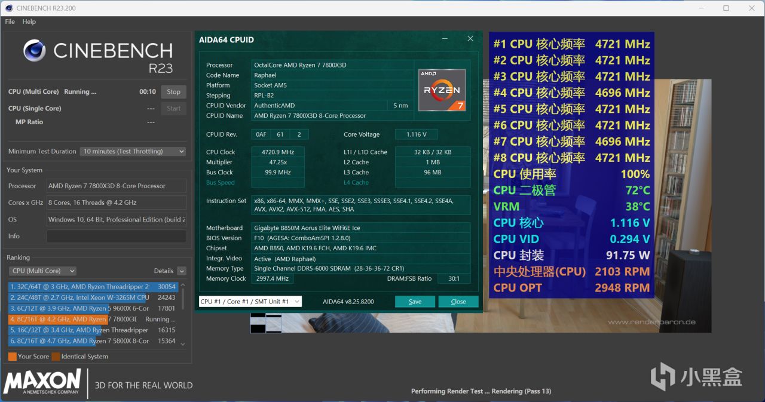
Task: Stop the CPU Multi Core test
Action: pyautogui.click(x=174, y=92)
